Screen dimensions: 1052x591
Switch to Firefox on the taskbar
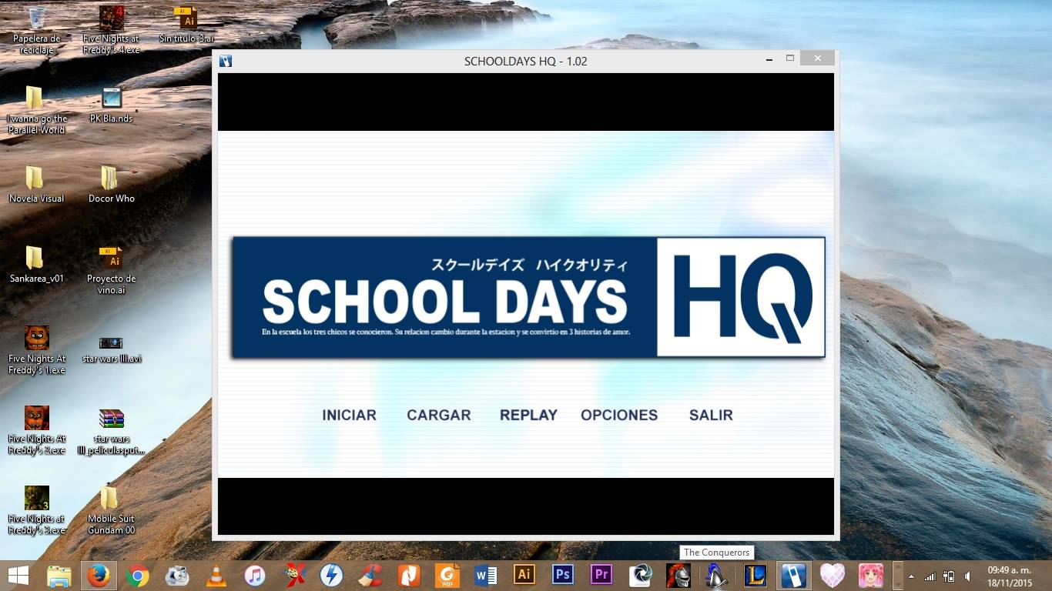click(99, 576)
